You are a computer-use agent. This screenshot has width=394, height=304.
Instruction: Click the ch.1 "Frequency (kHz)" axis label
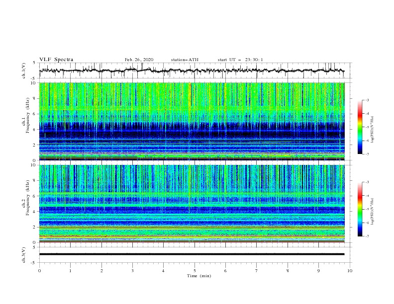28,116
